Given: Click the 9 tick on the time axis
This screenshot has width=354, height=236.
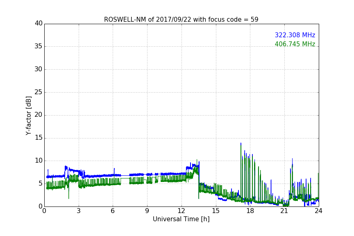Looking at the screenshot, I should (147, 211).
